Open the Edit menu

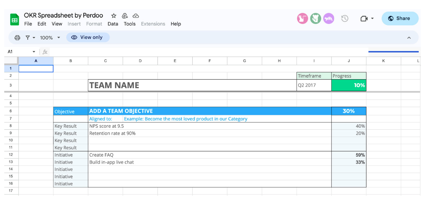[x=42, y=24]
